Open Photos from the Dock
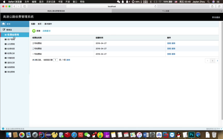The image size is (223, 139). tap(22, 135)
